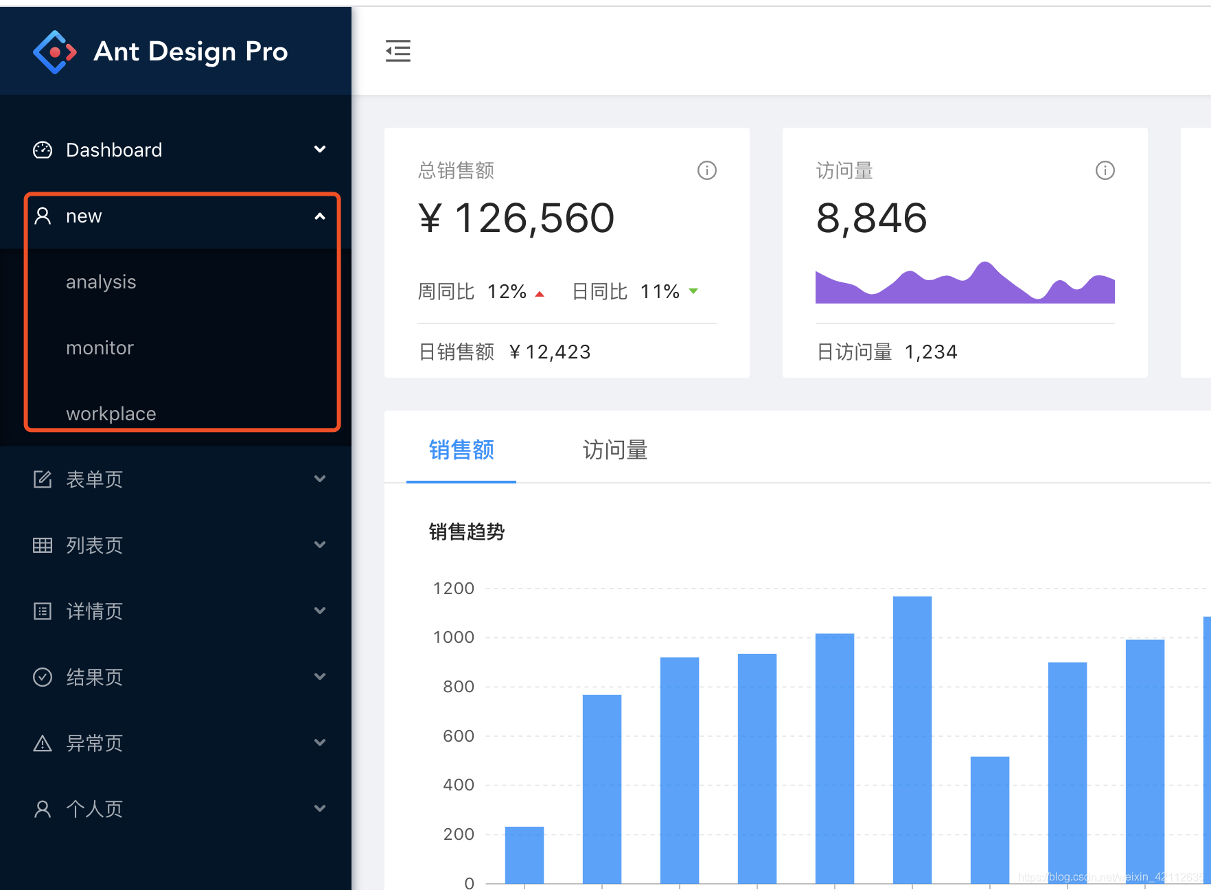Open the analysis submenu item

101,282
